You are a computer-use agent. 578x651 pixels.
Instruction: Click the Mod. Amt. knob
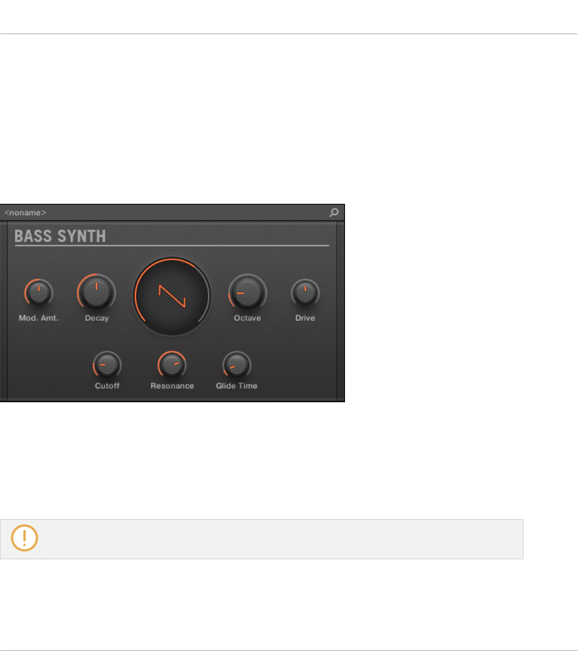[38, 293]
